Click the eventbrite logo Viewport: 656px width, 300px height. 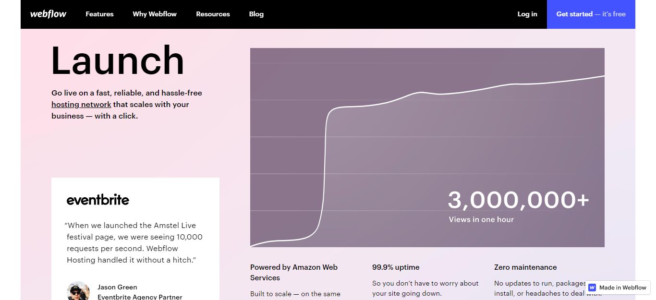click(98, 200)
